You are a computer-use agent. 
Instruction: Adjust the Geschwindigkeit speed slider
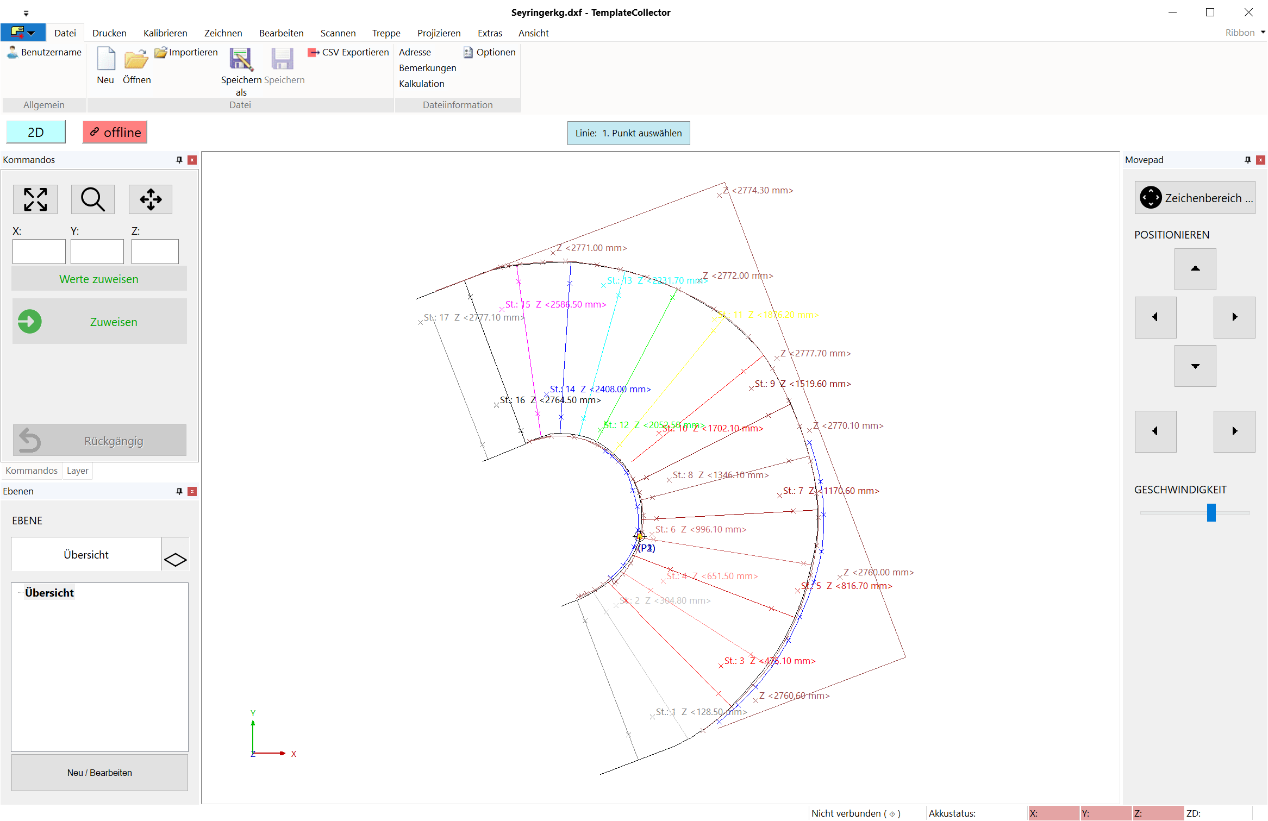pyautogui.click(x=1211, y=512)
